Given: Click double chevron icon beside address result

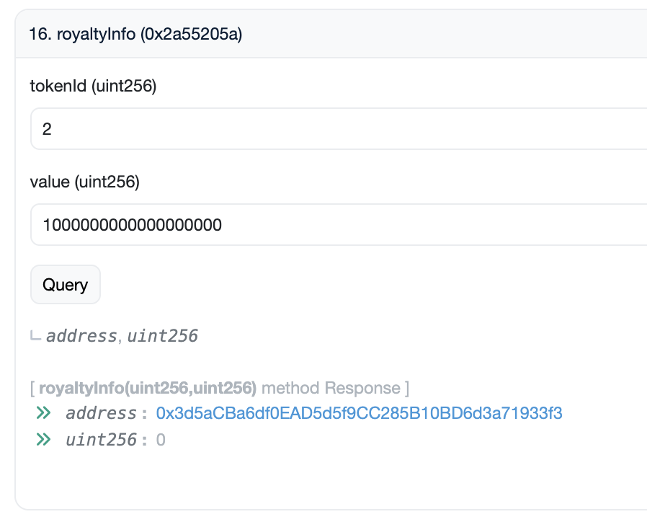Looking at the screenshot, I should [x=44, y=413].
